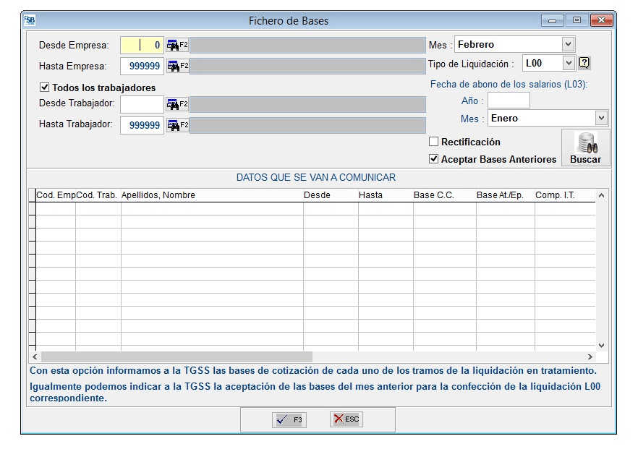Expand the Tipo de Liquidación dropdown
Image resolution: width=638 pixels, height=457 pixels.
pos(567,63)
